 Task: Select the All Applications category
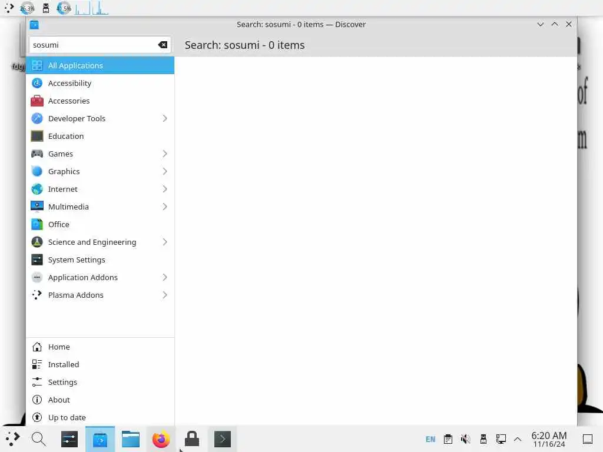point(100,65)
